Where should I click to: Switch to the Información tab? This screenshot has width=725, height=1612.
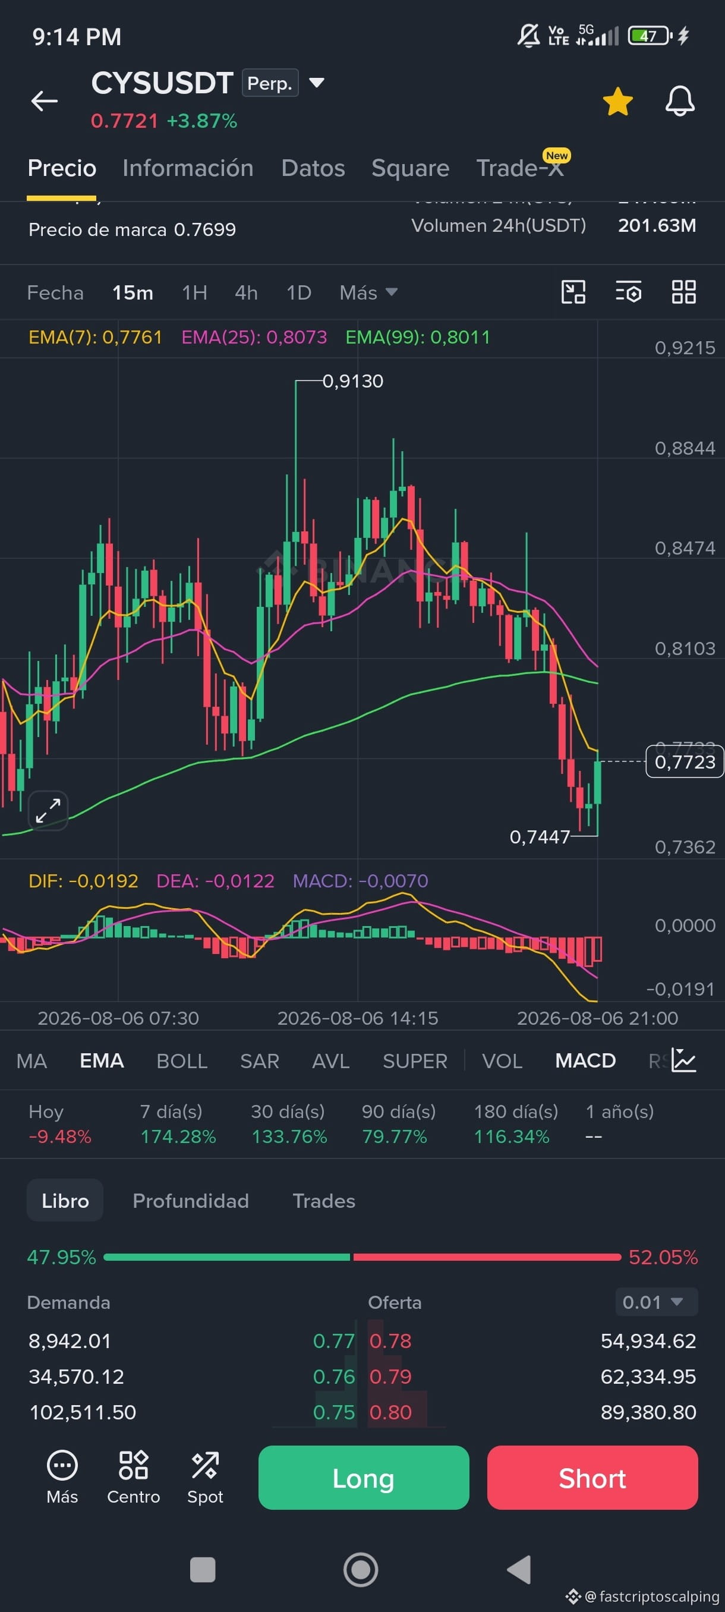click(188, 168)
